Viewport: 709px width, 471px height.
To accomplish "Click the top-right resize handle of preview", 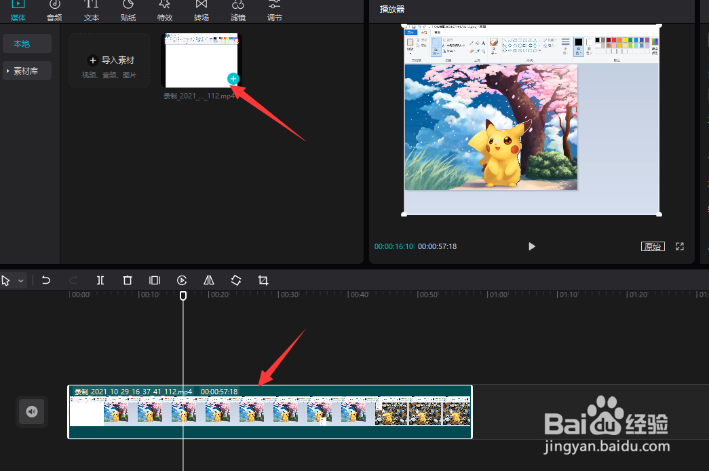I will tap(659, 25).
